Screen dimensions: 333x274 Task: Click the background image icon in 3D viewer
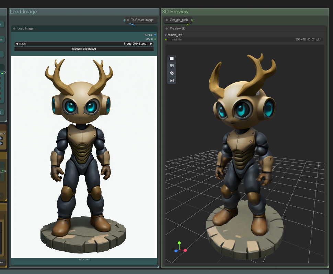(x=172, y=81)
